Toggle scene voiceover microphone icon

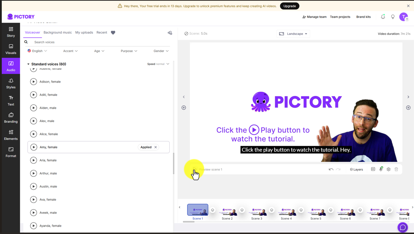click(381, 169)
